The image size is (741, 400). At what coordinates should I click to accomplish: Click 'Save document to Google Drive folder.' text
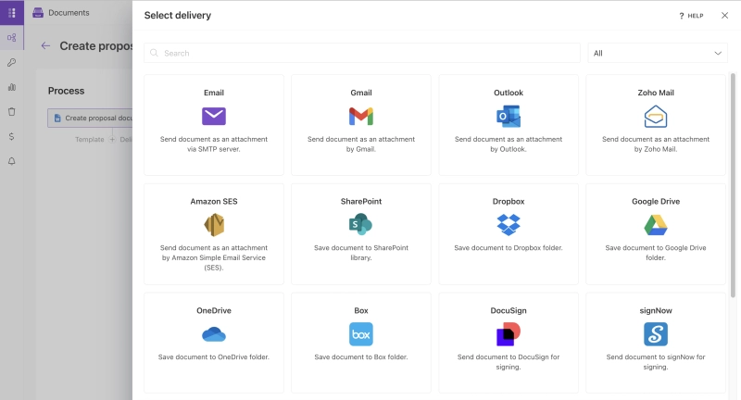pos(656,253)
